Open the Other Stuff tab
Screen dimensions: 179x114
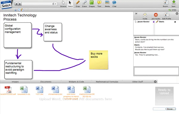point(138,82)
